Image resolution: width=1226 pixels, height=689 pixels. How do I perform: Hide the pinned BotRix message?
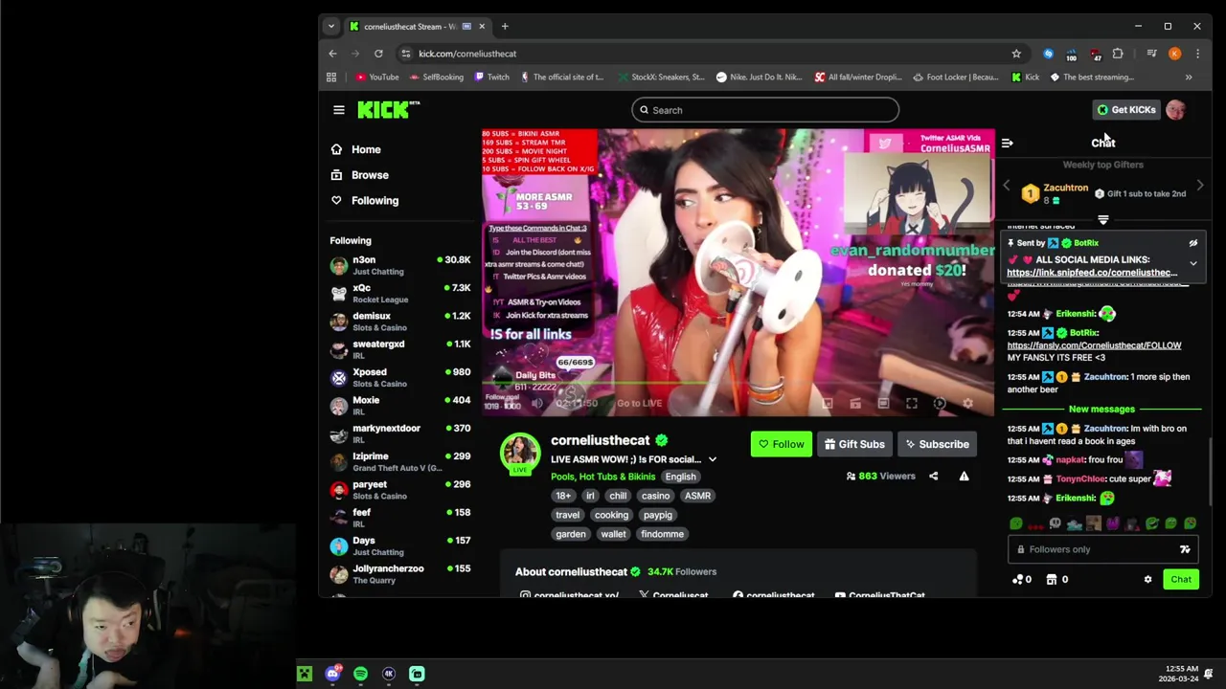click(x=1193, y=243)
